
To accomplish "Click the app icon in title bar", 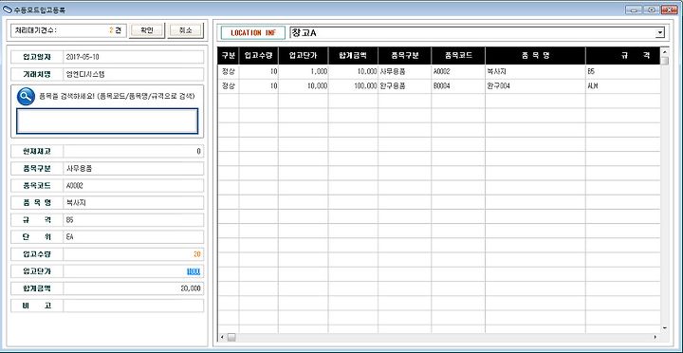I will [x=8, y=9].
